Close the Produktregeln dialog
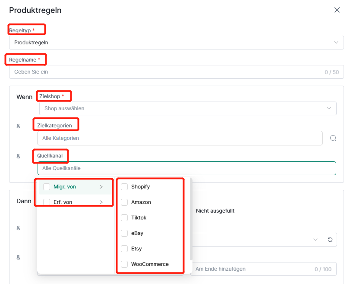Viewport: 347px width, 284px height. [337, 10]
